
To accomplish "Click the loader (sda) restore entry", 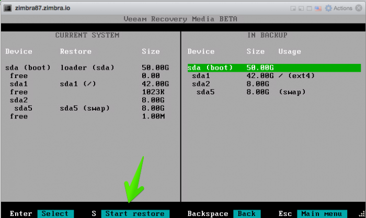I will [87, 68].
